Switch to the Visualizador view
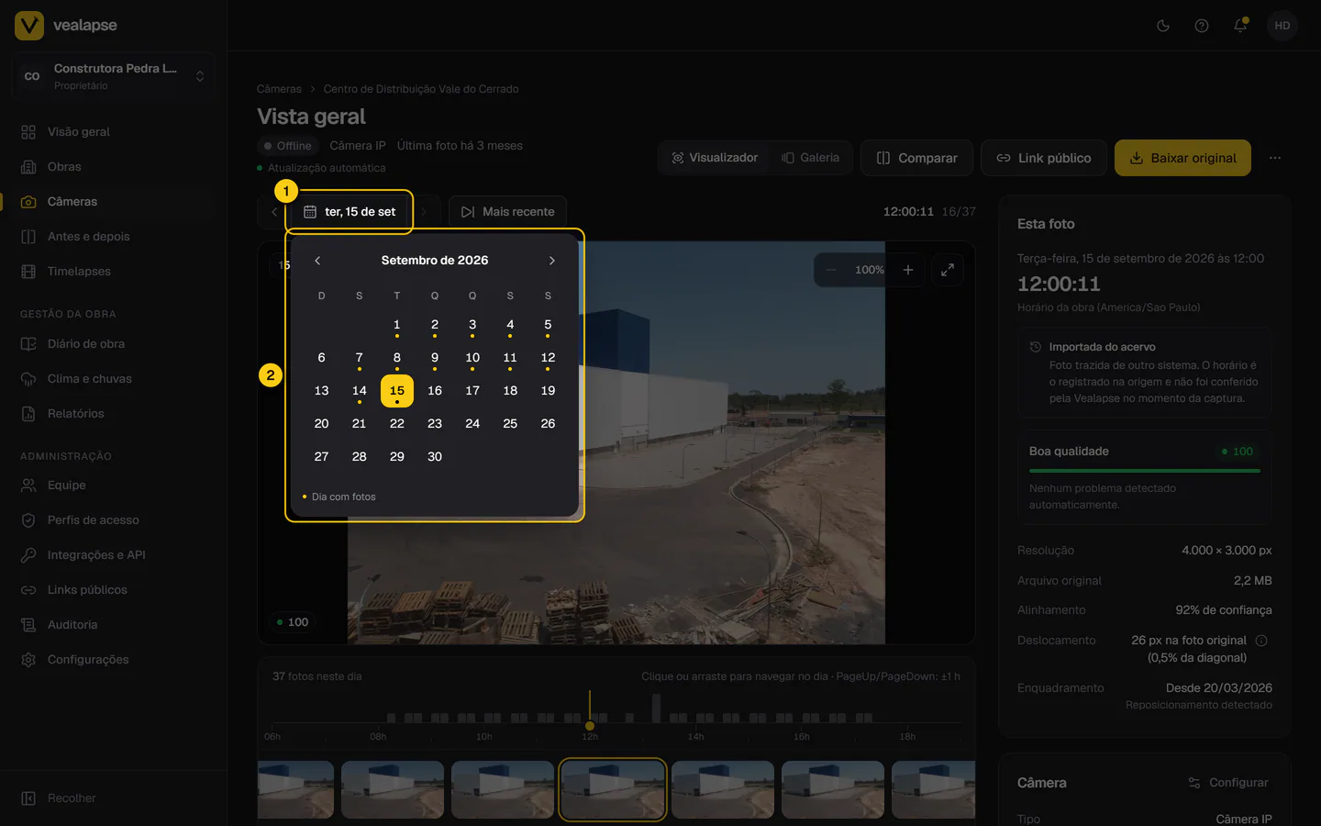The width and height of the screenshot is (1321, 826). tap(715, 158)
